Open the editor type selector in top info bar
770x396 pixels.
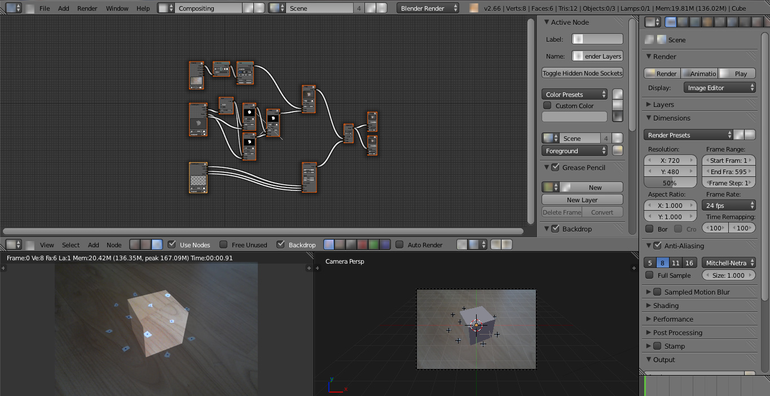[x=14, y=8]
